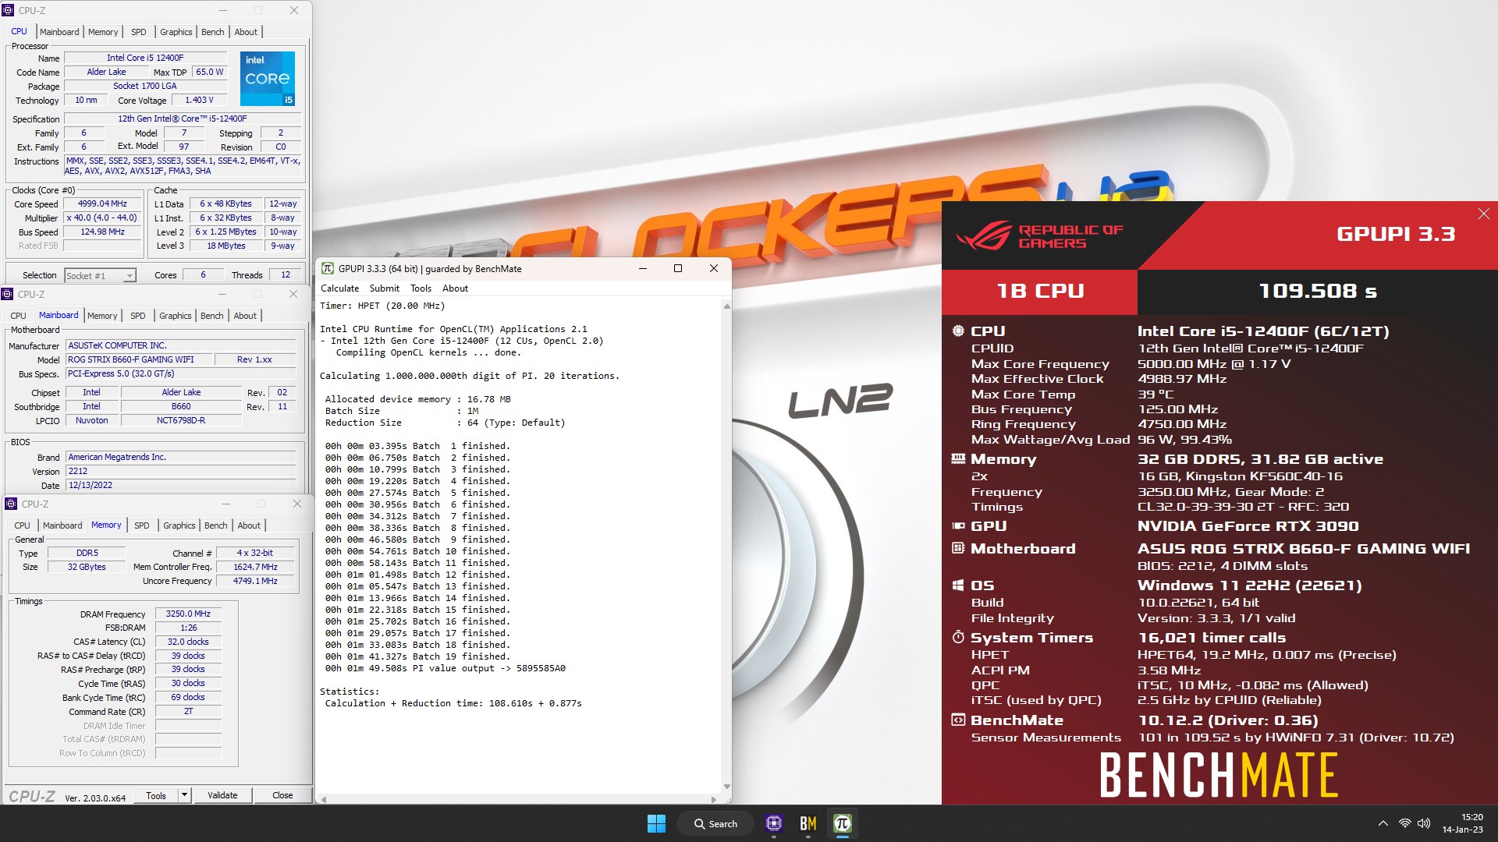Image resolution: width=1498 pixels, height=842 pixels.
Task: Click the Core Speed value 4999.04 MHz
Action: (102, 204)
